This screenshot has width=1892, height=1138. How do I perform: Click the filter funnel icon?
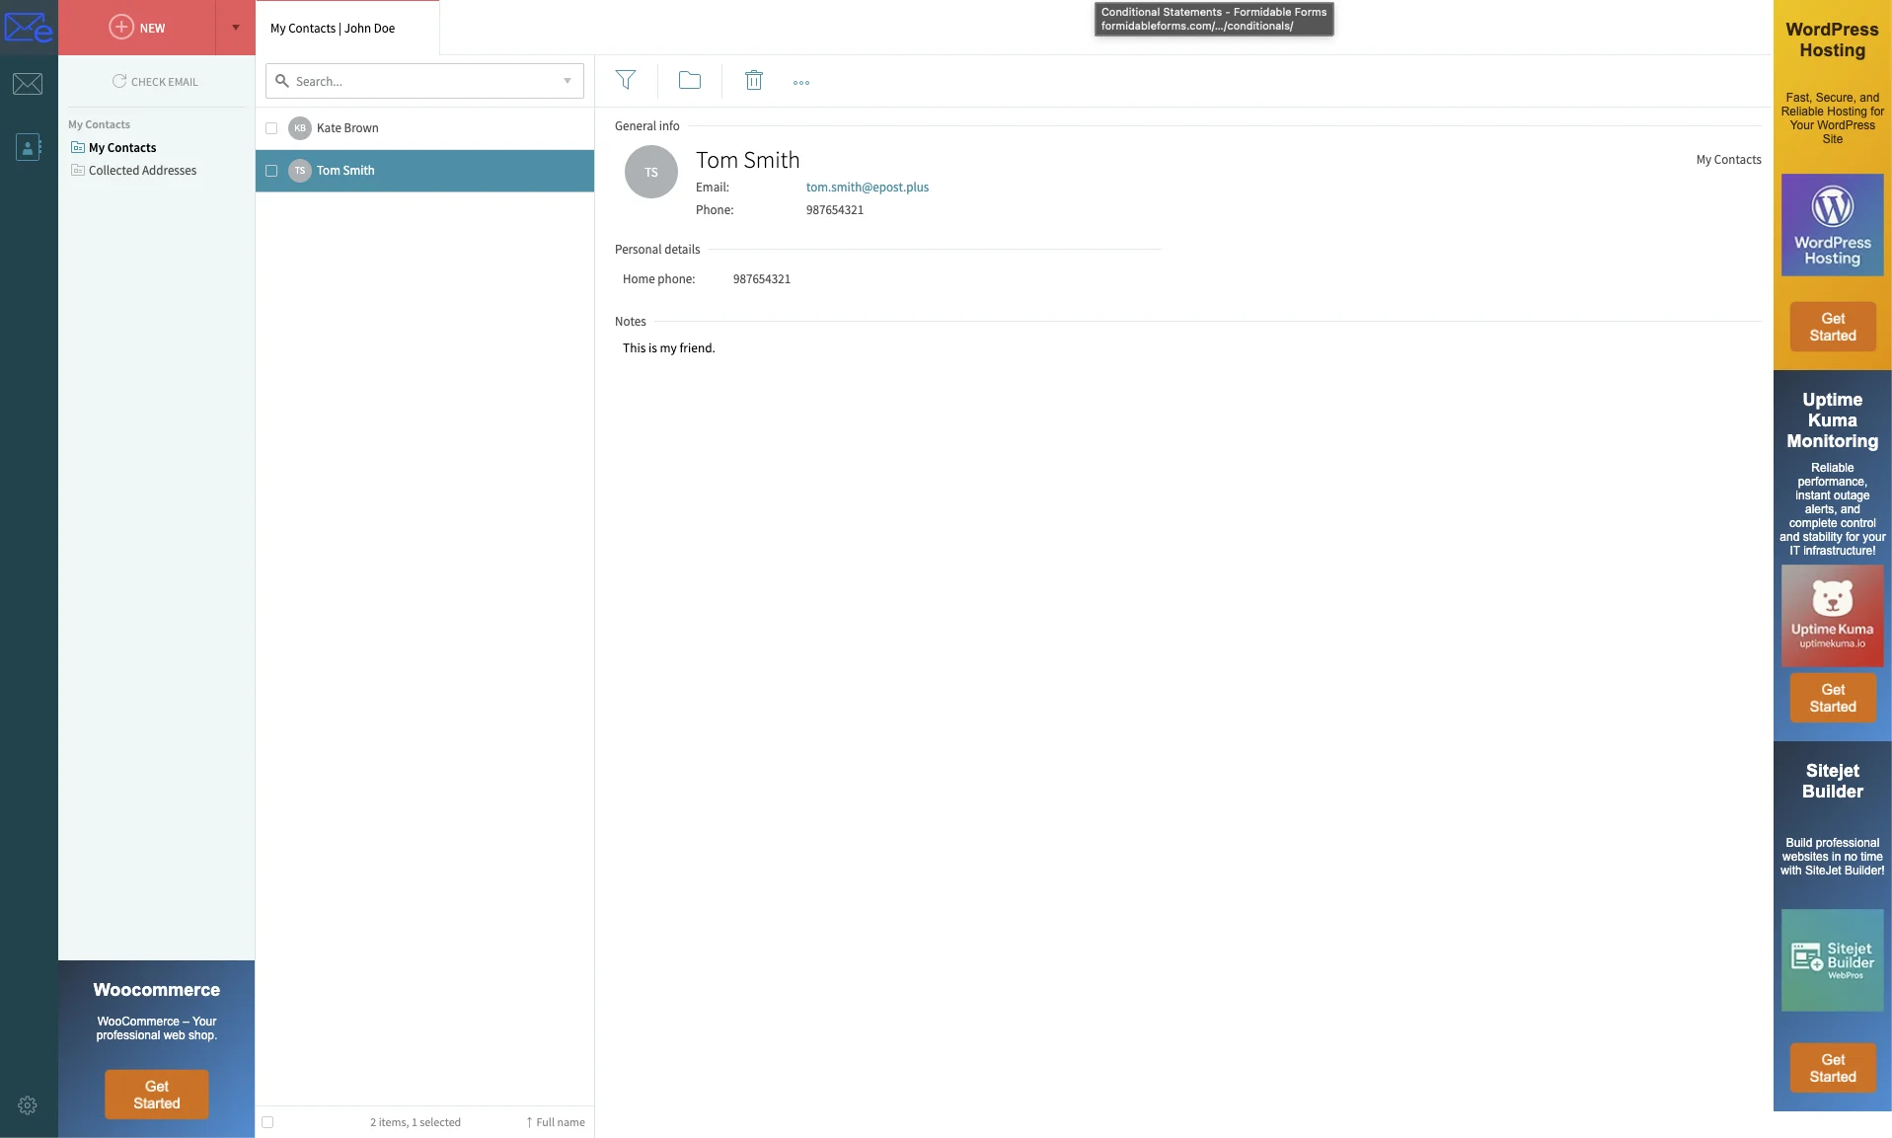[x=626, y=81]
